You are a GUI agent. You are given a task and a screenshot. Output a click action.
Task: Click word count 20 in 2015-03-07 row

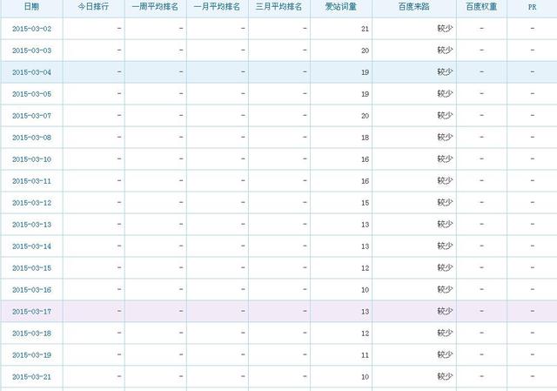point(365,116)
